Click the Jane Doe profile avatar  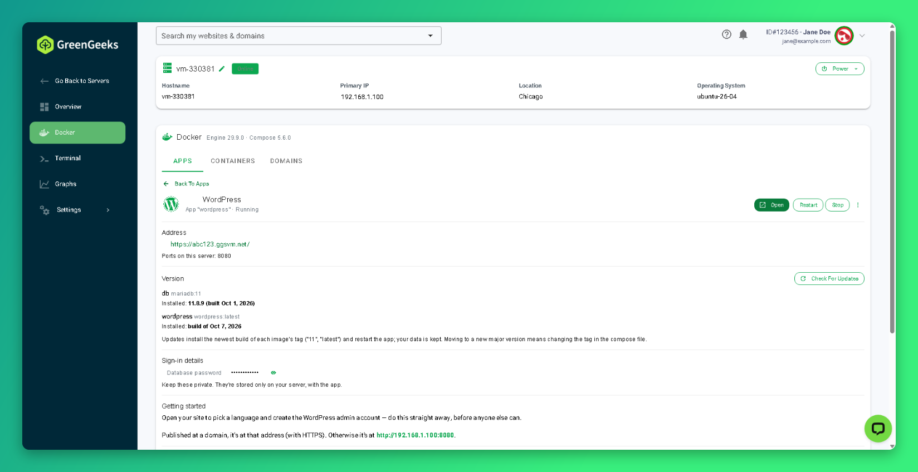844,36
